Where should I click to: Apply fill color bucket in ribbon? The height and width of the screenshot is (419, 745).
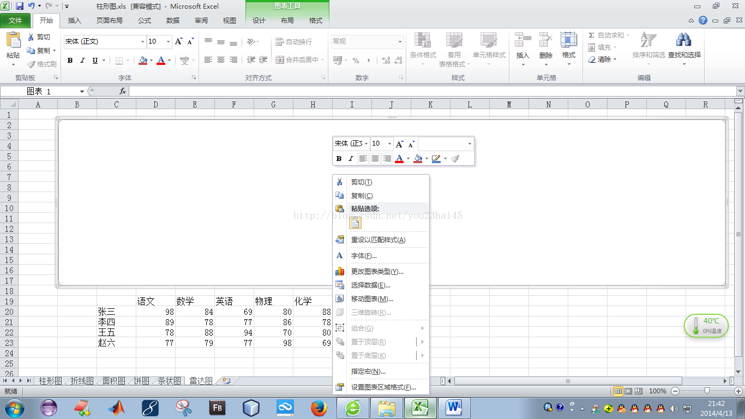point(143,61)
